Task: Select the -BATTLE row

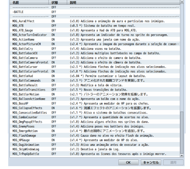Action: coord(95,12)
